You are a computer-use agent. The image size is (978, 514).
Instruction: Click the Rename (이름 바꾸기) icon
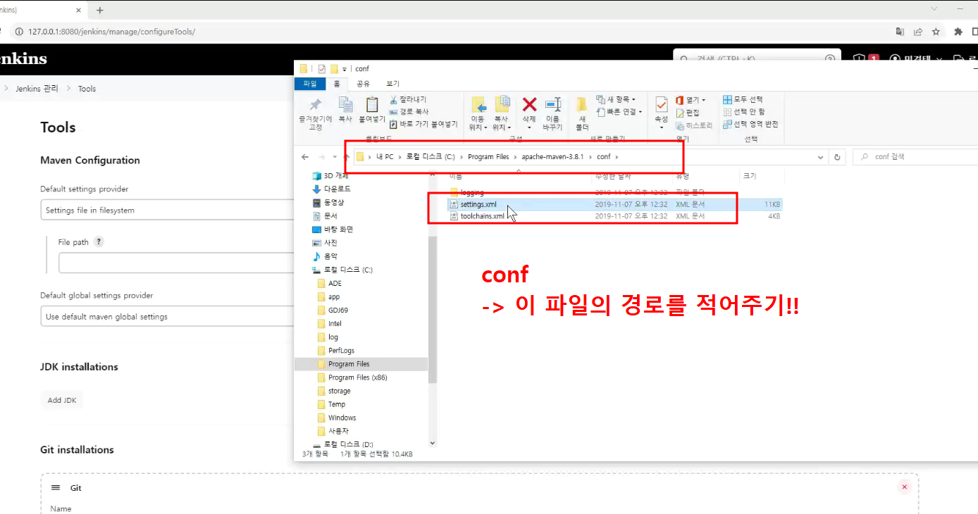[553, 105]
